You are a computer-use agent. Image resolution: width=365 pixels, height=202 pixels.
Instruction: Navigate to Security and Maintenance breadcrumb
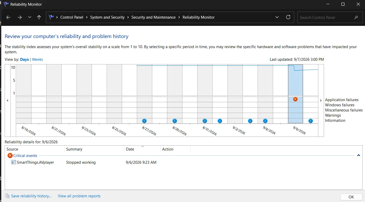pyautogui.click(x=154, y=17)
